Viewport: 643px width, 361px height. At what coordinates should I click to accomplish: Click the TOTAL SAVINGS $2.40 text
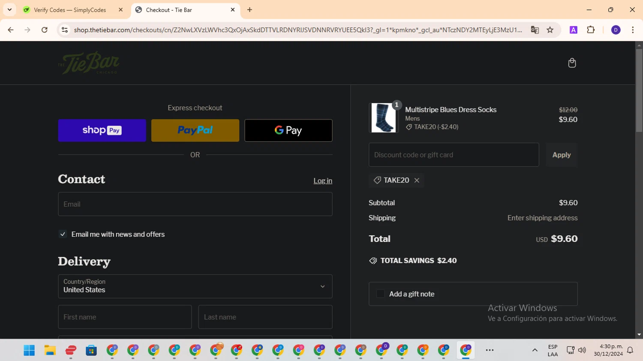click(x=418, y=260)
